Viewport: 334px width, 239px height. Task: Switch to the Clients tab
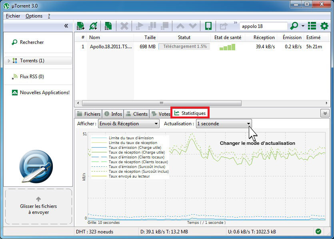coord(136,114)
